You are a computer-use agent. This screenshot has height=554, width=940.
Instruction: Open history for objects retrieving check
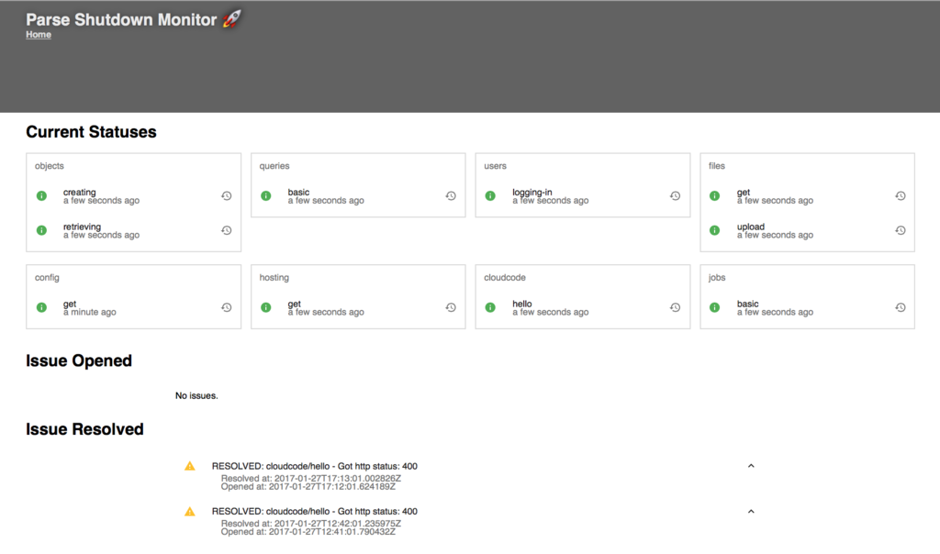(226, 230)
